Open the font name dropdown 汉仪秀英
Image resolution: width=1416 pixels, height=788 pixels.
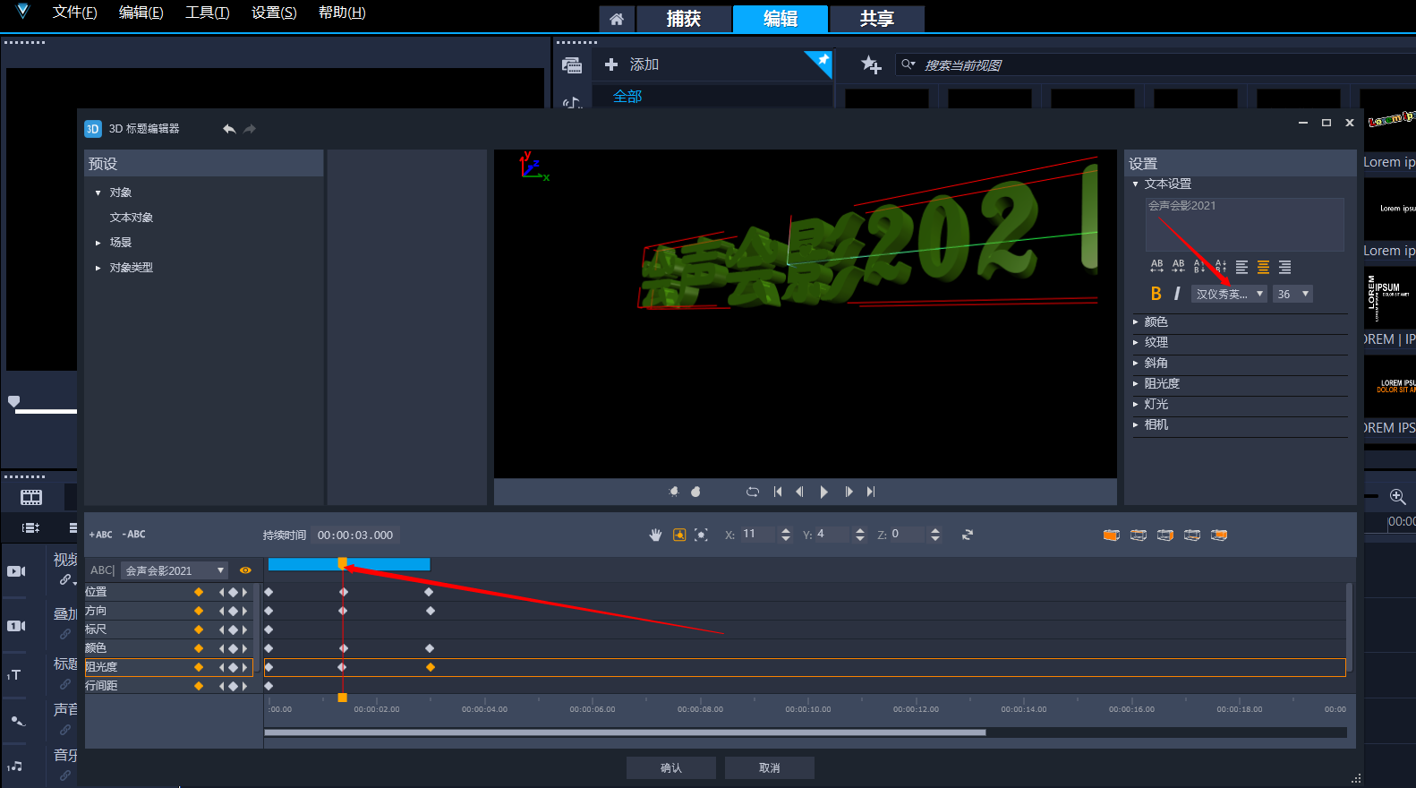tap(1229, 294)
